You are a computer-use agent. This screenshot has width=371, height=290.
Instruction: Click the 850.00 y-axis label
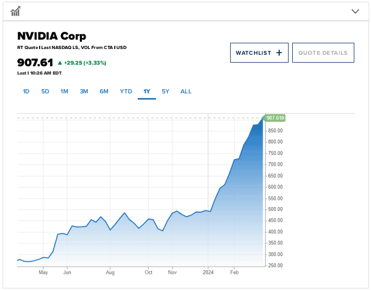[276, 130]
